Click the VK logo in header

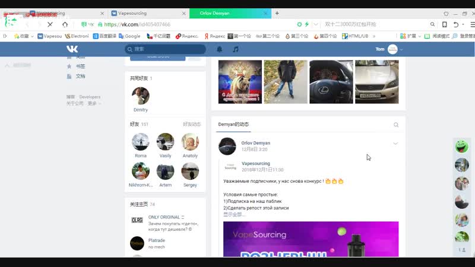point(72,49)
